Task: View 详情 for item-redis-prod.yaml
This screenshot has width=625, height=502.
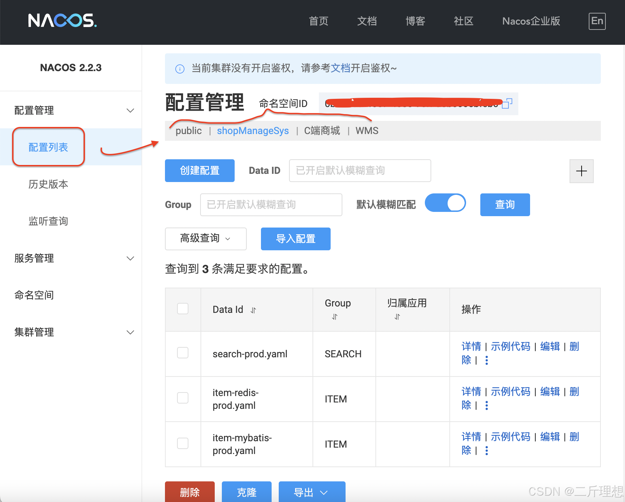Action: pos(471,391)
